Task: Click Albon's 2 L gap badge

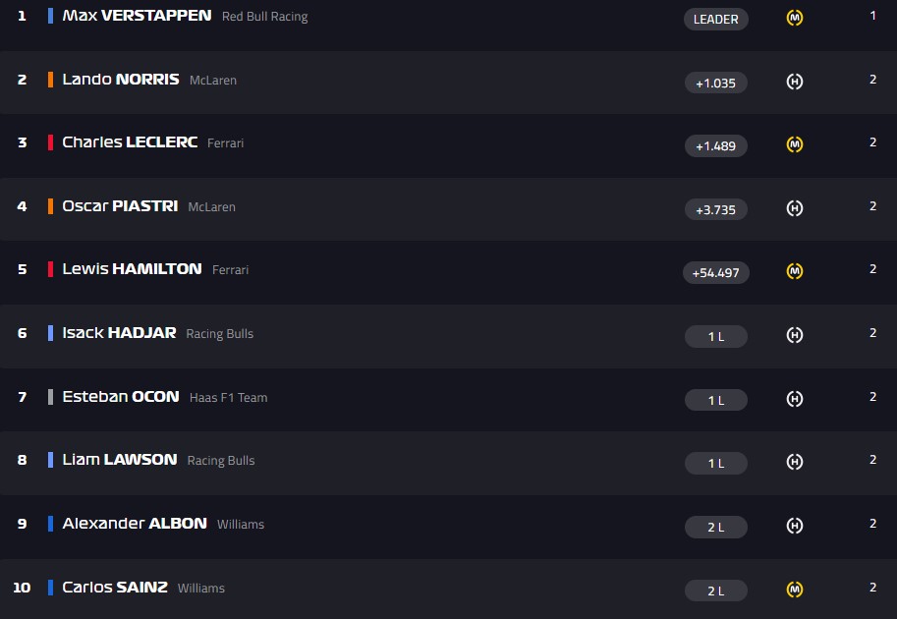Action: 716,527
